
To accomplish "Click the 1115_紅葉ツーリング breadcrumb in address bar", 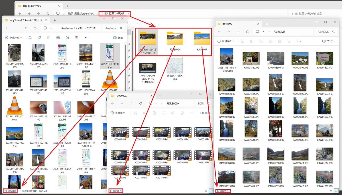I will pyautogui.click(x=113, y=13).
